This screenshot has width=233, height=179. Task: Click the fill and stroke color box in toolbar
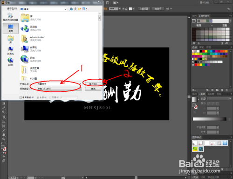[4, 148]
